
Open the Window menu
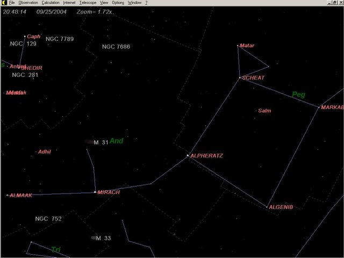pyautogui.click(x=134, y=3)
